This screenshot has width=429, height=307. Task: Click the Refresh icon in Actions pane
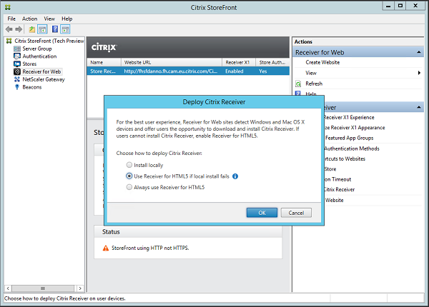[x=299, y=84]
